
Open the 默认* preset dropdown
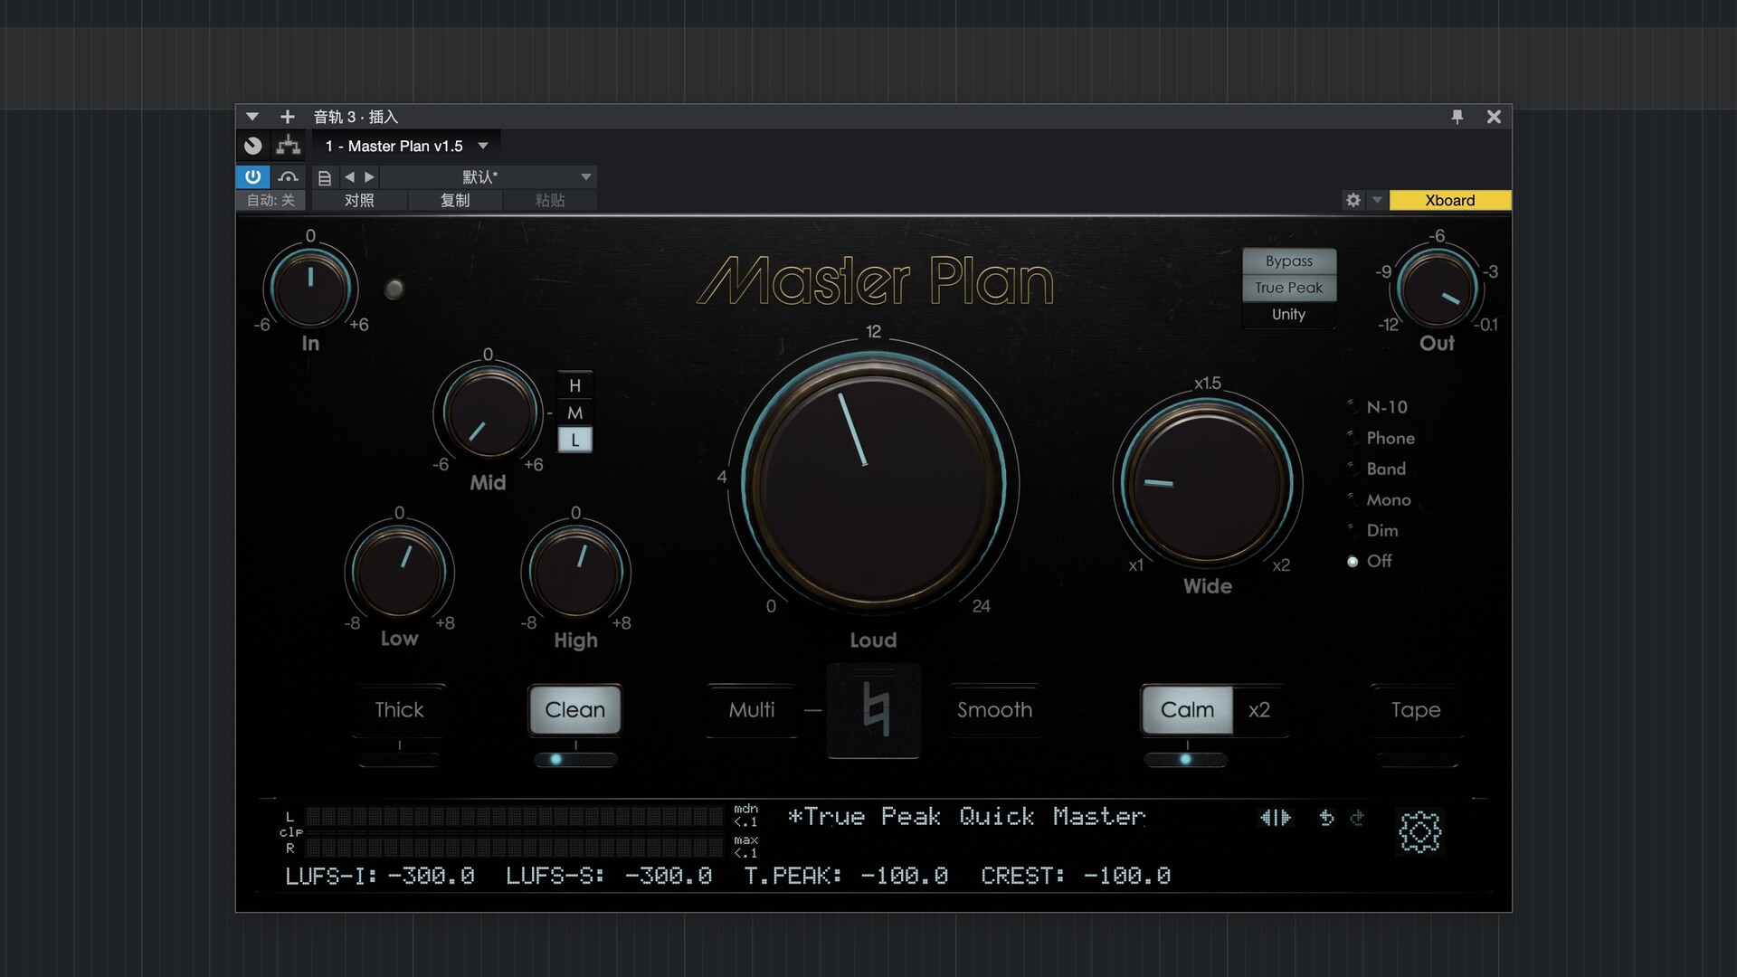489,177
